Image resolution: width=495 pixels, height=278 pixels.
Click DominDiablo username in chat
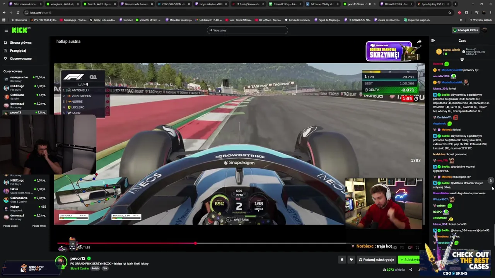click(x=441, y=193)
